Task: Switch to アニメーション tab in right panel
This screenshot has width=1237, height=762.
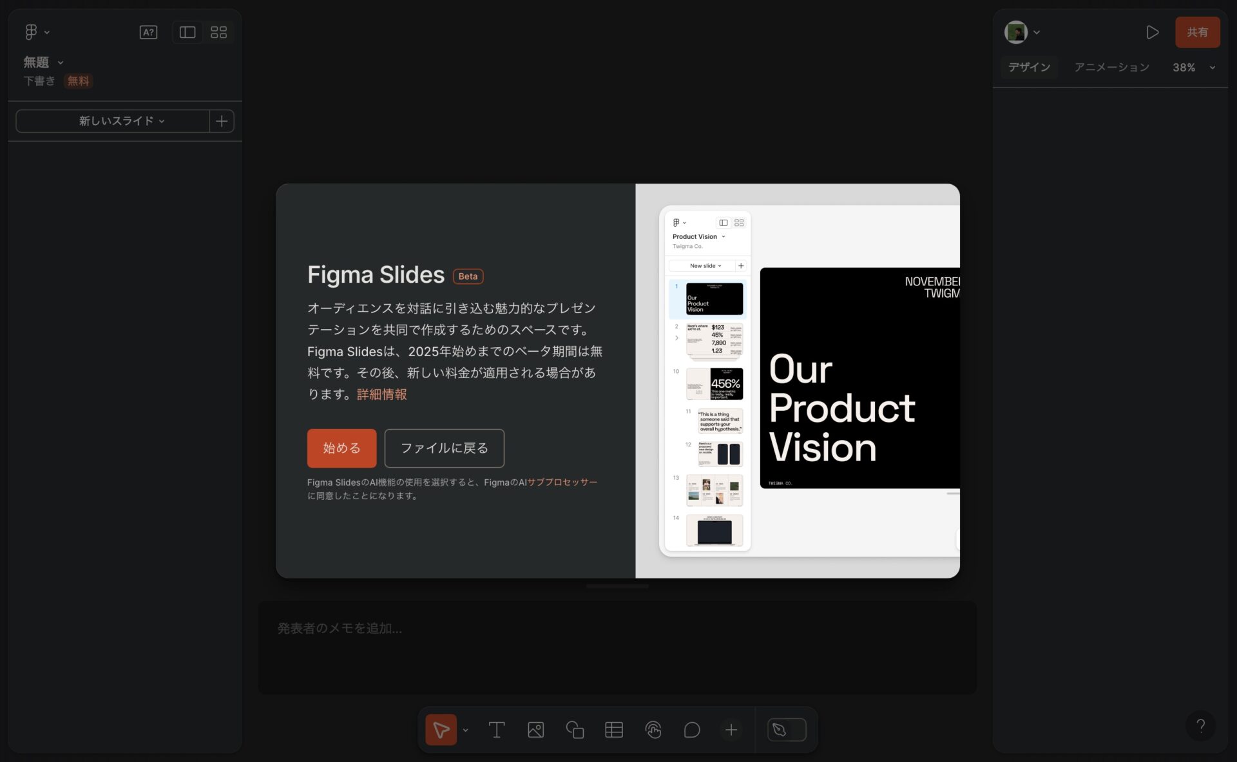Action: click(x=1111, y=67)
